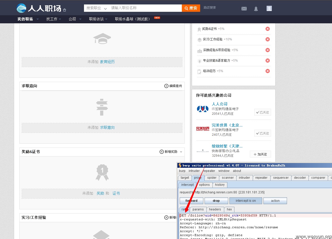The height and width of the screenshot is (239, 332).
Task: Click the 求职意向 link in empty section
Action: pos(107,128)
